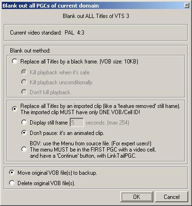Click the still frame seconds input box
192x206 pixels.
(x=77, y=122)
